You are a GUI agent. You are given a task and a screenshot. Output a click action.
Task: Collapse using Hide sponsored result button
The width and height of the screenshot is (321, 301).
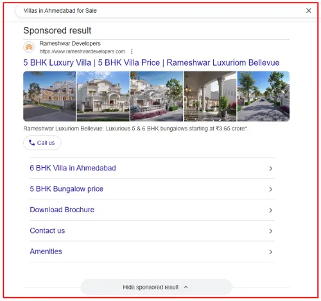point(156,287)
